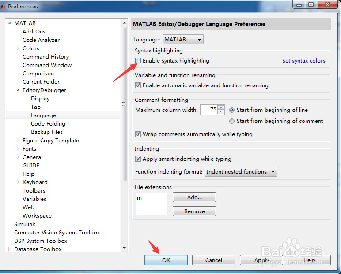This screenshot has height=274, width=341.
Task: Select Start from beginning of comment
Action: pos(232,121)
